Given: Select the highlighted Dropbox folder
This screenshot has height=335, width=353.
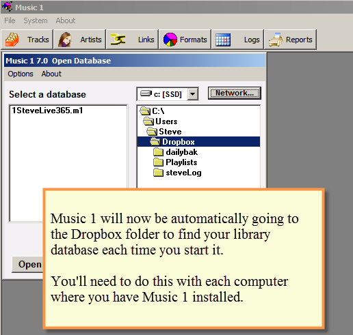Looking at the screenshot, I should [x=198, y=142].
